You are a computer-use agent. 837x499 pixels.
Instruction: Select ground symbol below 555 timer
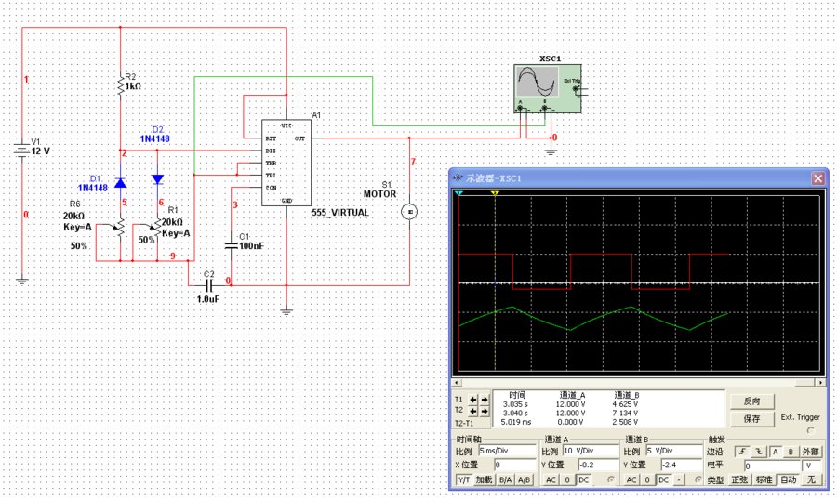click(x=286, y=312)
